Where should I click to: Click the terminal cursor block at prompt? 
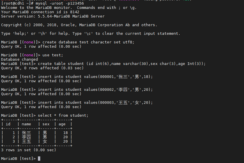[x=39, y=159]
